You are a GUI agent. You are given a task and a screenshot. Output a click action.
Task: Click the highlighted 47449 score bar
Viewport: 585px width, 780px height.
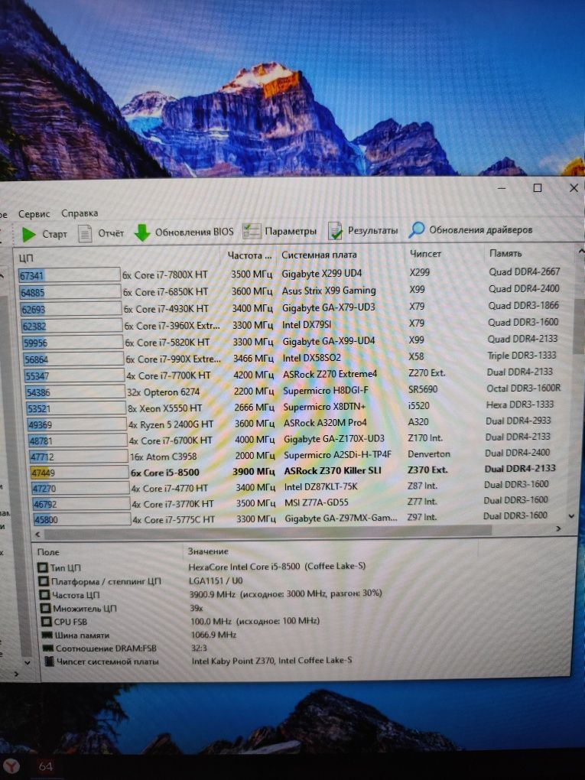(x=79, y=473)
